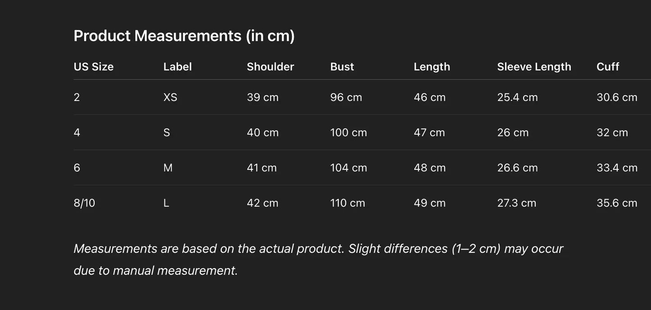Select the 27.3 cm sleeve length cell
Screen dimensions: 651x310
tap(517, 203)
